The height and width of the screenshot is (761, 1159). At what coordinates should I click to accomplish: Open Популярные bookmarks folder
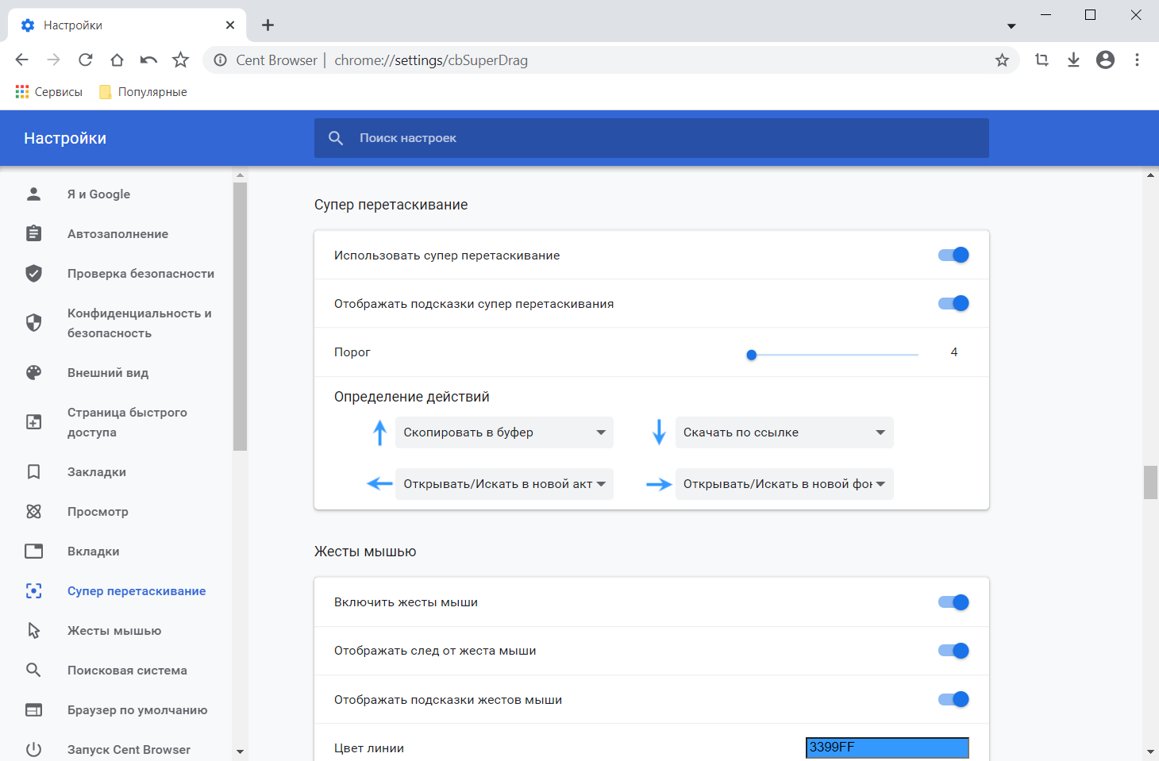pyautogui.click(x=143, y=92)
